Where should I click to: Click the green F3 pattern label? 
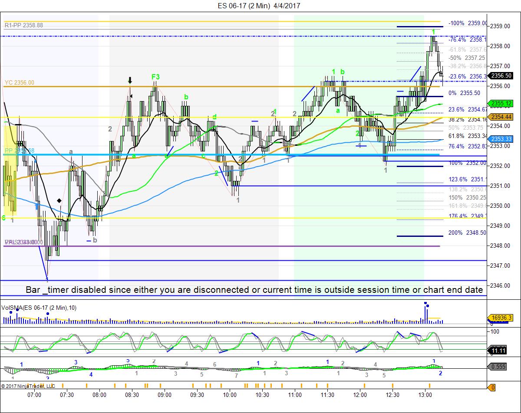(155, 77)
